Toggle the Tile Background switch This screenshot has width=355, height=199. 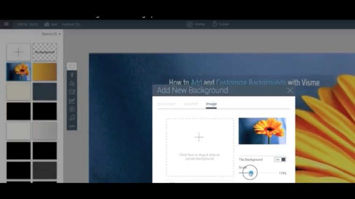tap(280, 160)
